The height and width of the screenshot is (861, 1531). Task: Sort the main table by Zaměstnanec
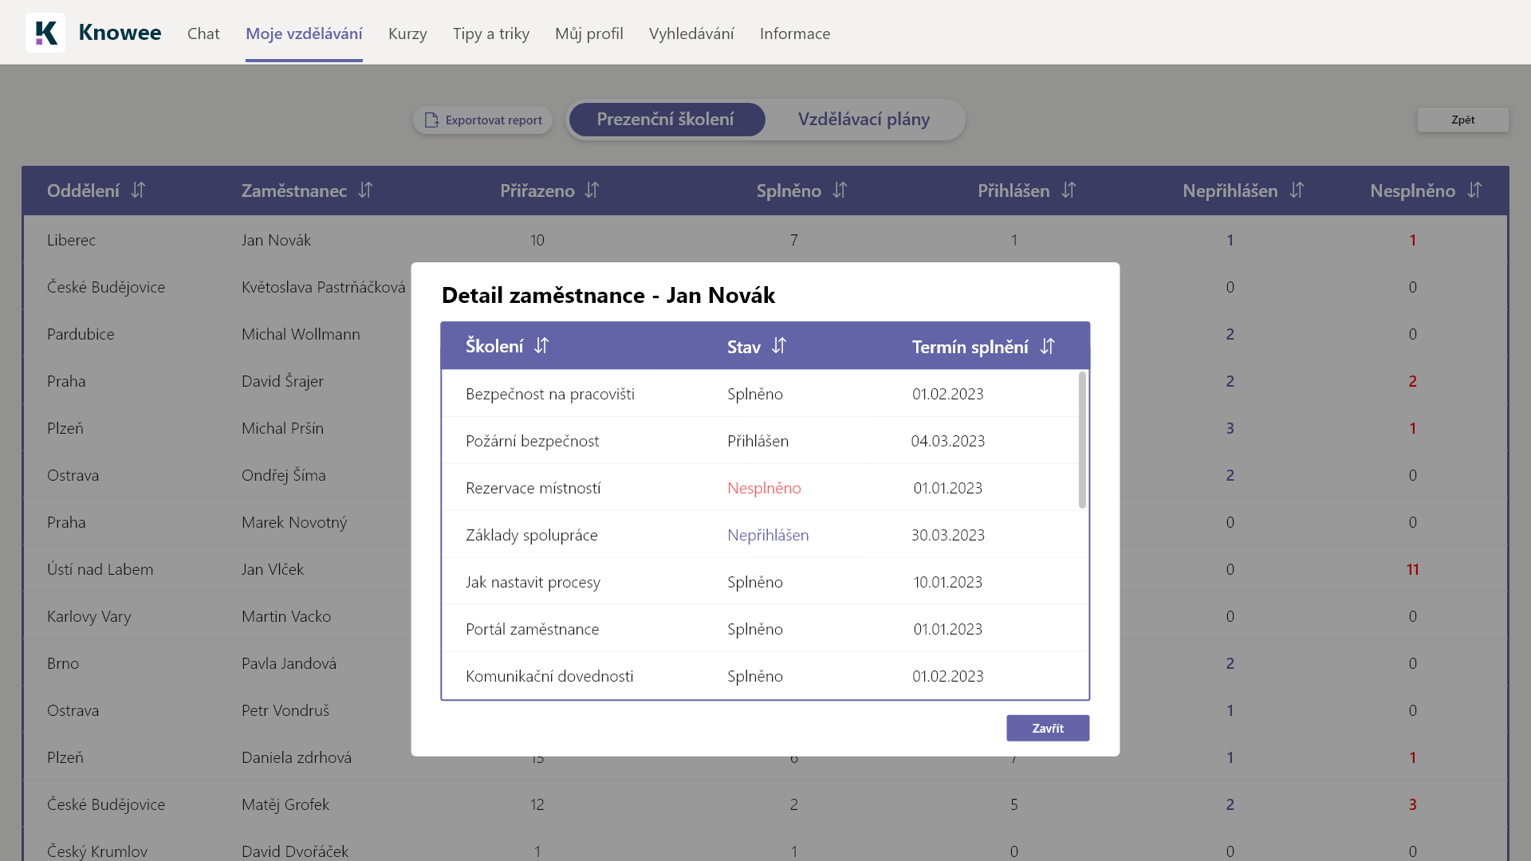tap(365, 191)
